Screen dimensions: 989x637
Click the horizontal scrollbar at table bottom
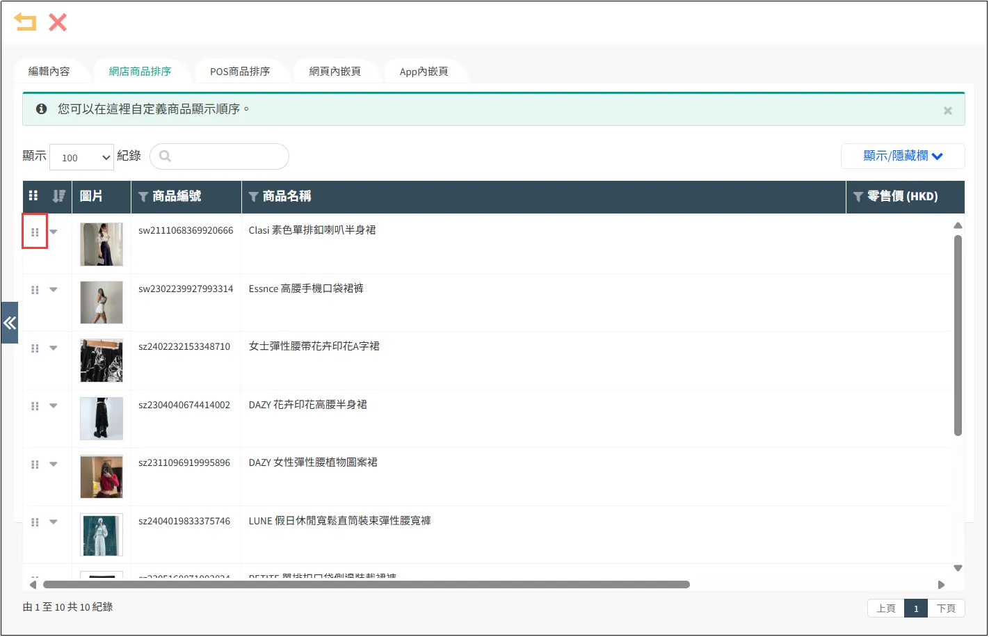point(366,585)
